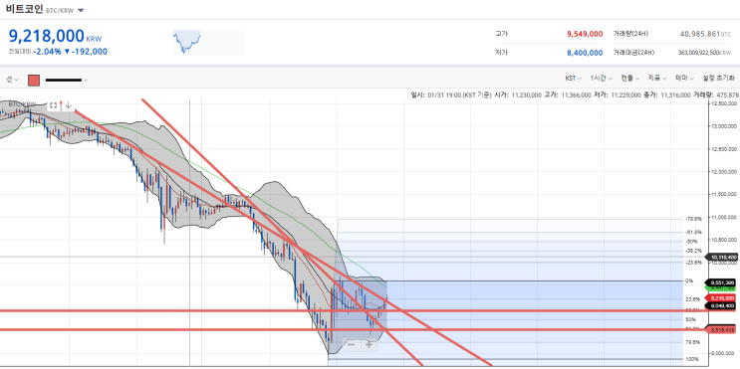This screenshot has width=740, height=369.
Task: Open the 캔들 chart type menu
Action: [630, 79]
